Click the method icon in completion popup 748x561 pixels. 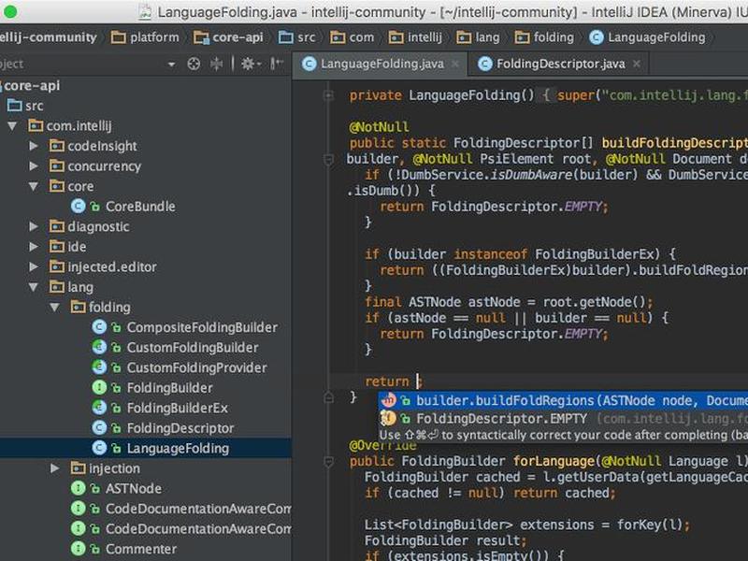tap(388, 400)
